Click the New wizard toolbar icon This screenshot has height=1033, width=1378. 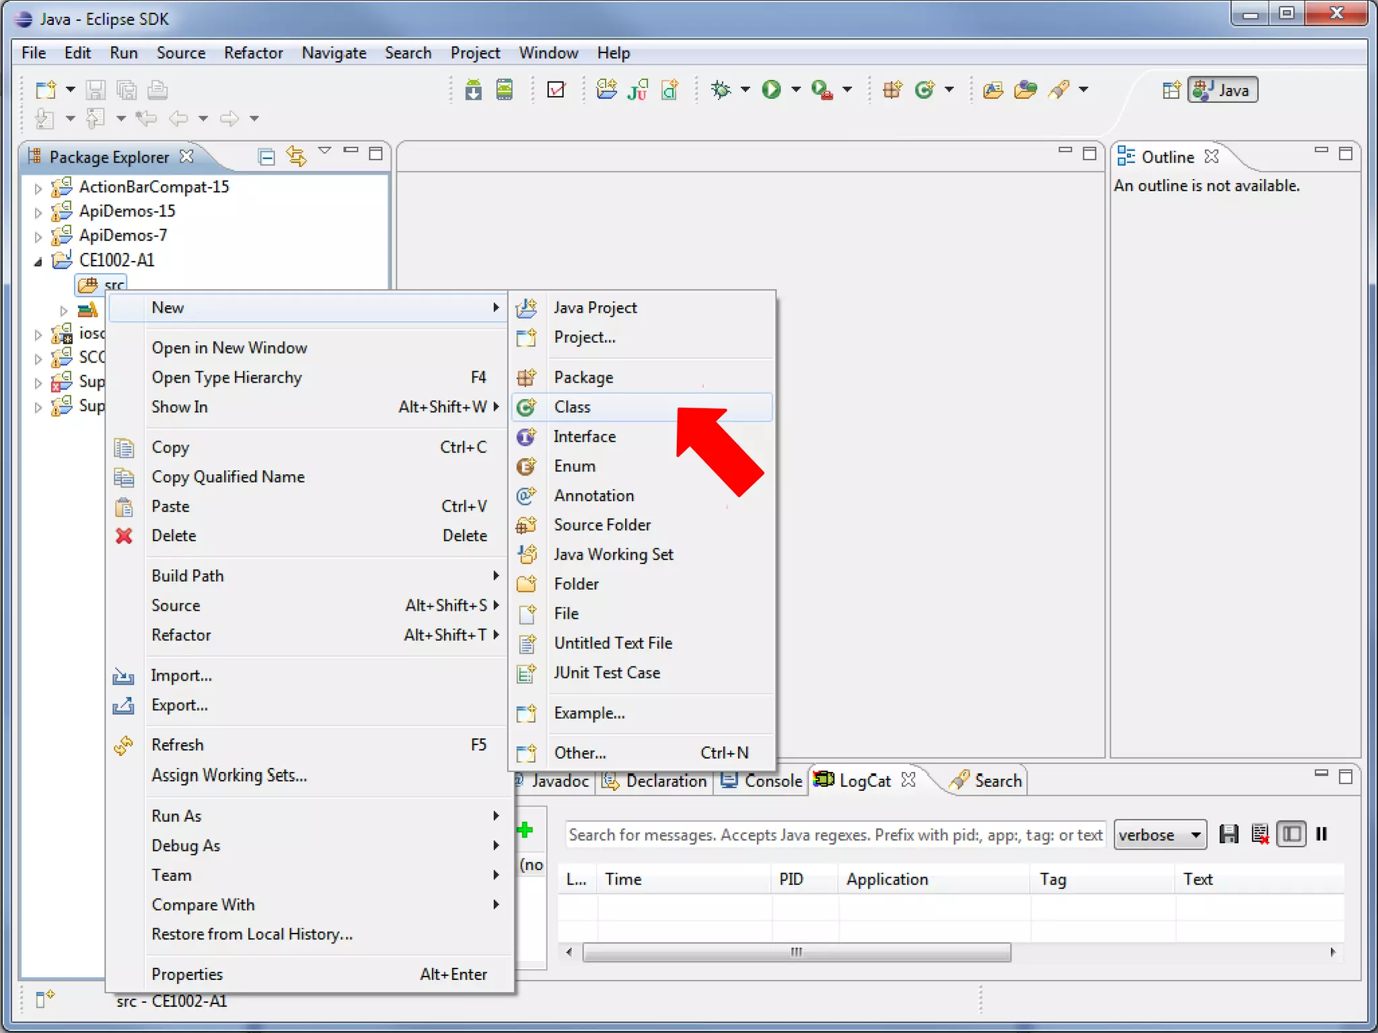pyautogui.click(x=46, y=89)
